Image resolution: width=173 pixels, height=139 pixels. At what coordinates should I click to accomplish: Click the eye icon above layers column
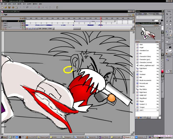(x=21, y=18)
